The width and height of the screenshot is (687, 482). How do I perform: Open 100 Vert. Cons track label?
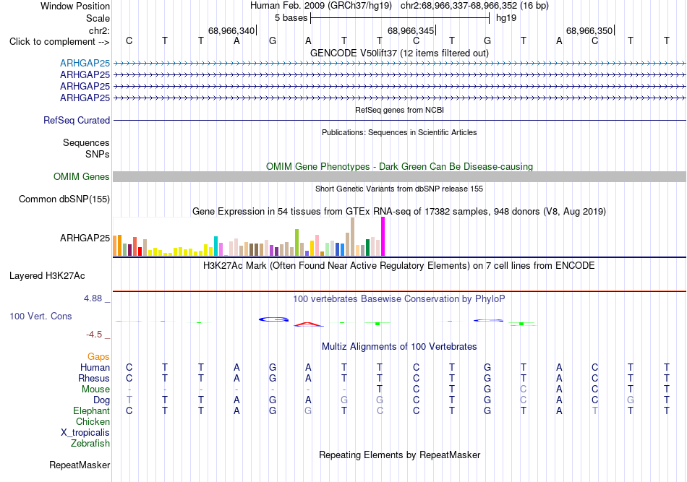point(40,316)
